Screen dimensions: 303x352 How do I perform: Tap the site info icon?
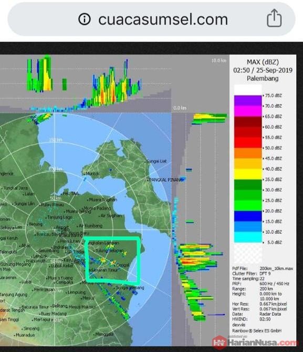click(x=85, y=19)
